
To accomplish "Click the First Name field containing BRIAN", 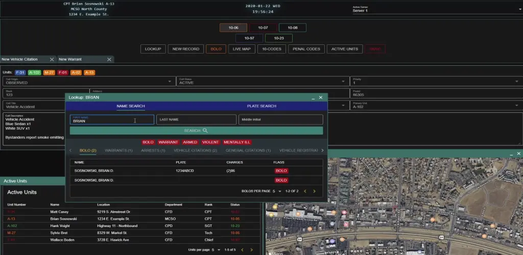I will tap(112, 119).
